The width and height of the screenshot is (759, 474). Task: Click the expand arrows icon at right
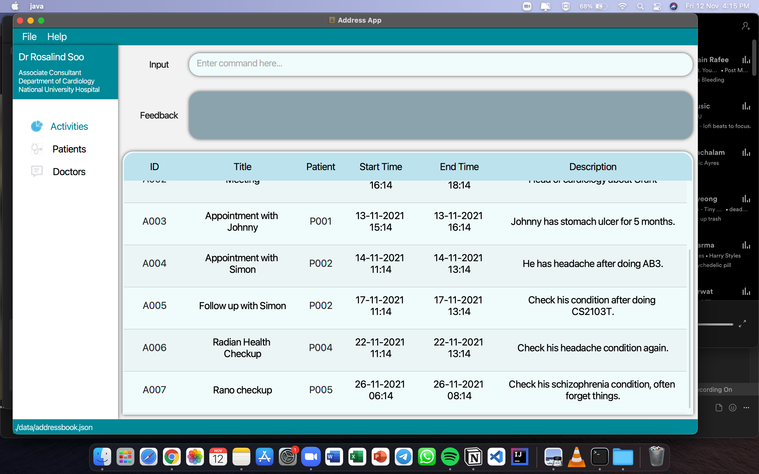click(742, 324)
